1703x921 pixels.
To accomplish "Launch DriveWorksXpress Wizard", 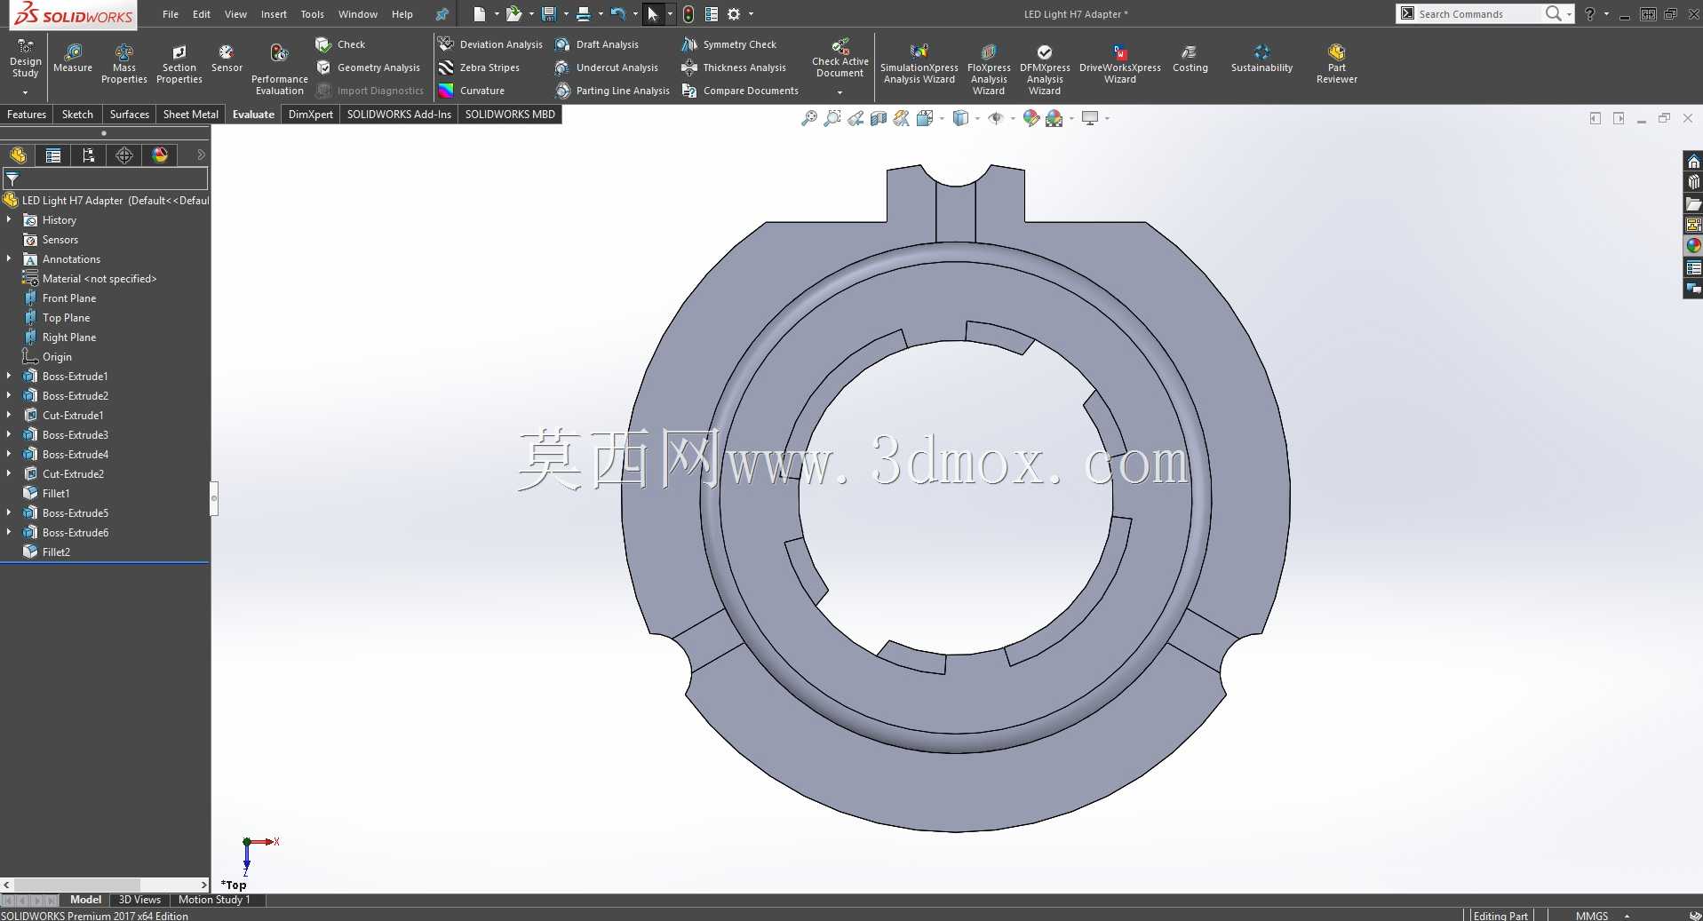I will click(1120, 65).
